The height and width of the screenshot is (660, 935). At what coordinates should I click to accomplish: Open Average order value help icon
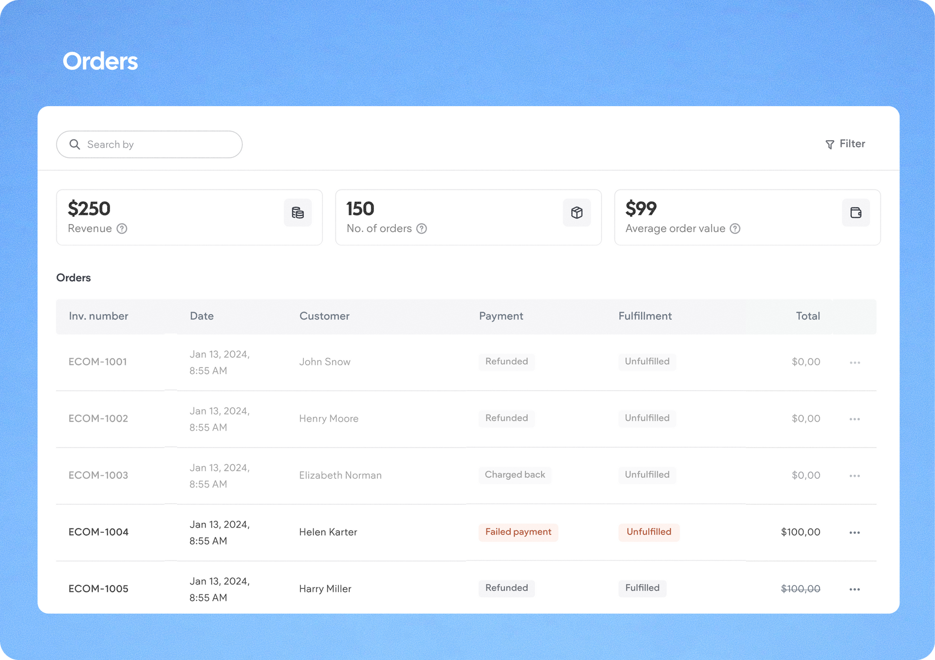pyautogui.click(x=735, y=228)
